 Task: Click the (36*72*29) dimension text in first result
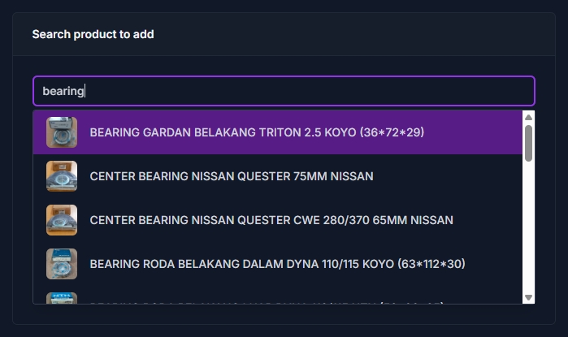392,132
